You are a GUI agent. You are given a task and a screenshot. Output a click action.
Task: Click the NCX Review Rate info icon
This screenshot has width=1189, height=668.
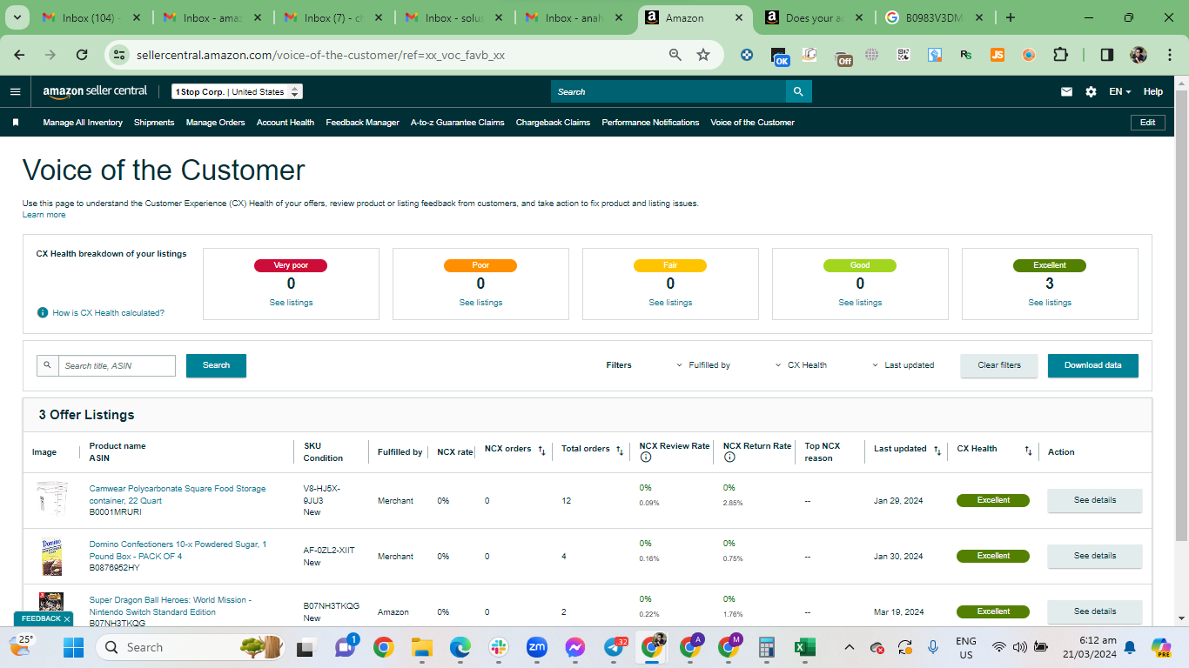(x=645, y=458)
